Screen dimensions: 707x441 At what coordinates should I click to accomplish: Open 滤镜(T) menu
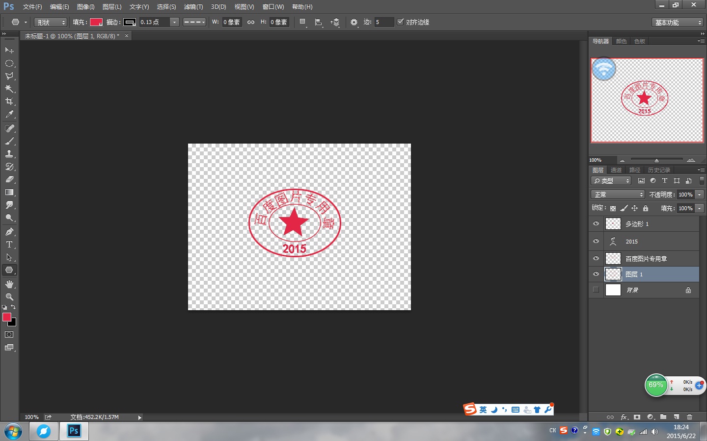(193, 7)
